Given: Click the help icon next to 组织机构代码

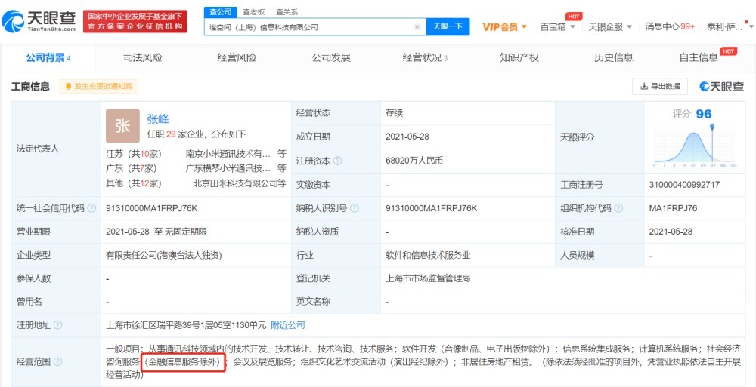Looking at the screenshot, I should [618, 208].
